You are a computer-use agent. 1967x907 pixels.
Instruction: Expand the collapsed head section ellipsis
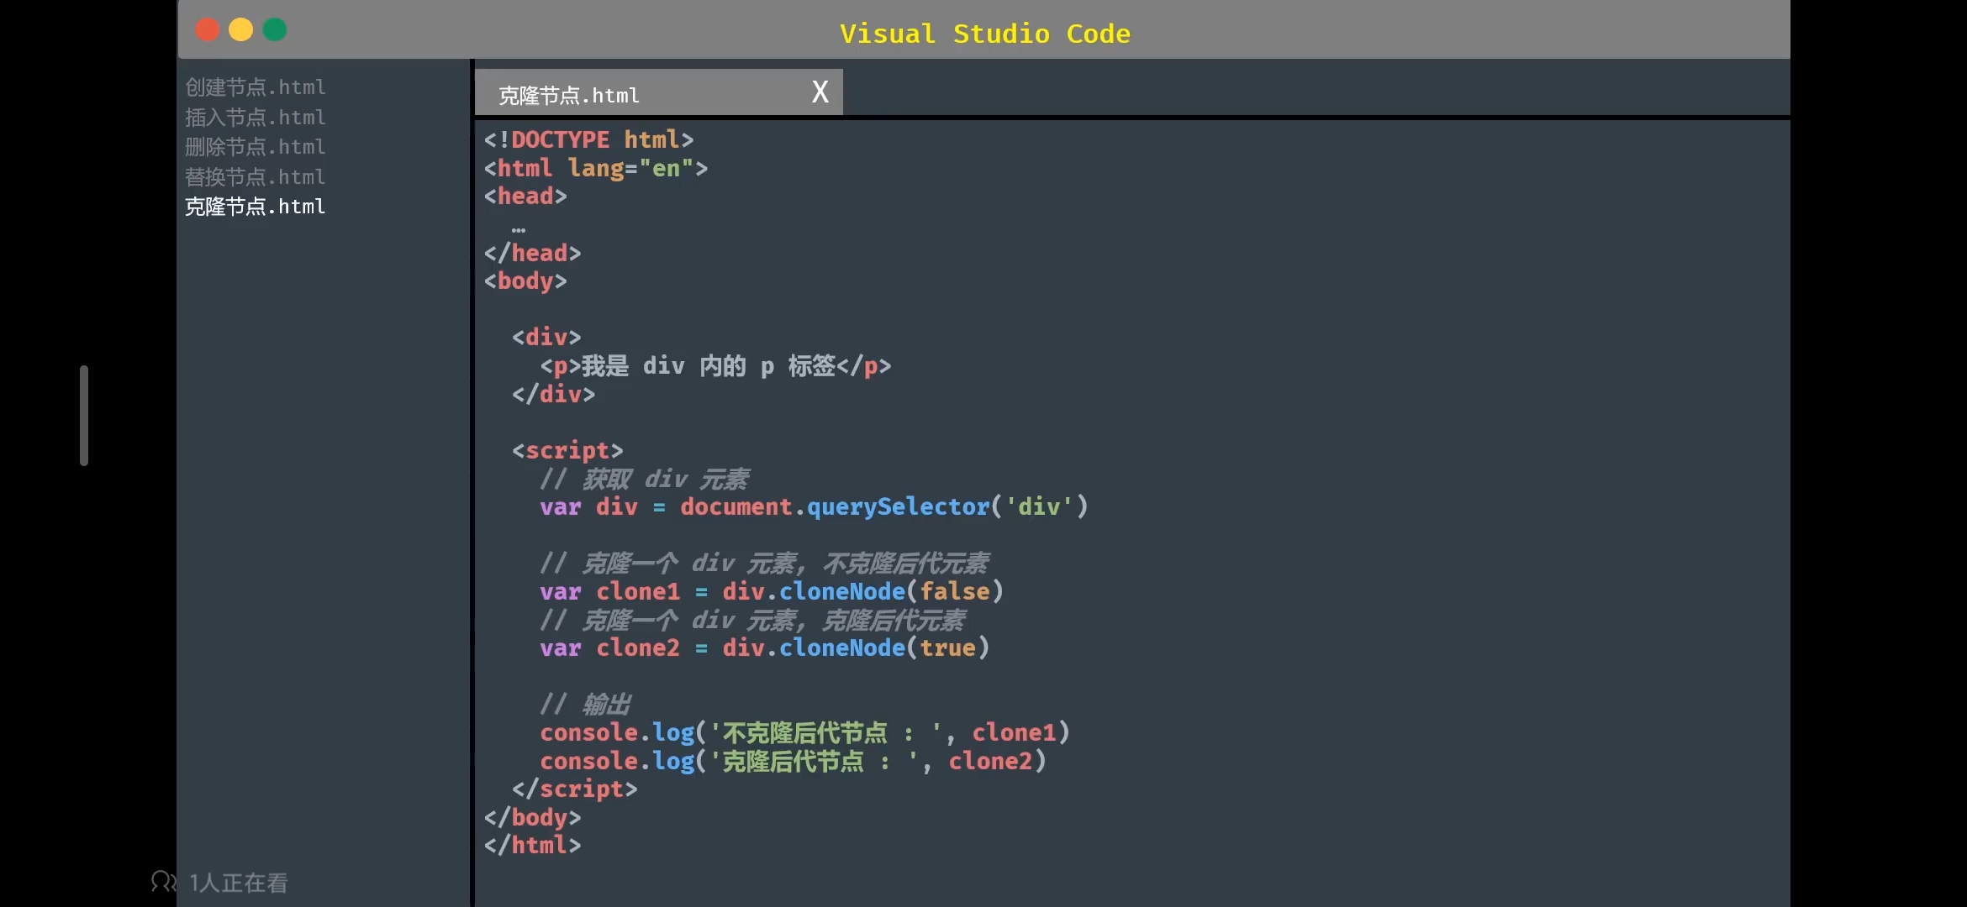519,228
